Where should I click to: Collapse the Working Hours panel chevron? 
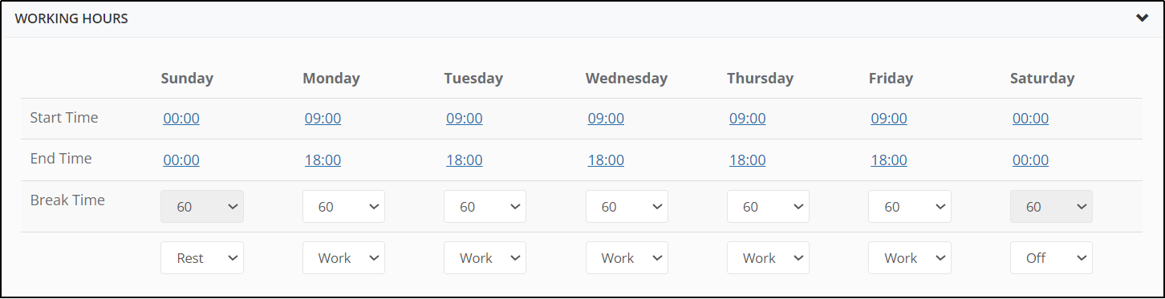pos(1142,18)
